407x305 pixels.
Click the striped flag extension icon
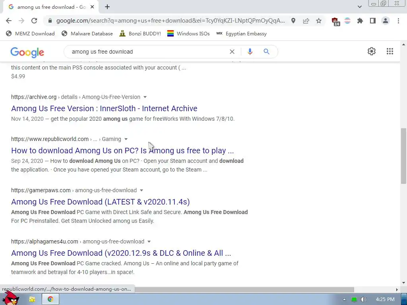tap(347, 21)
